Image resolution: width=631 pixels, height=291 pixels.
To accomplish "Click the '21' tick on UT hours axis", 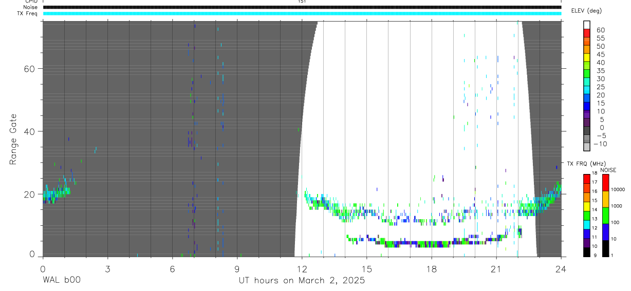I will [496, 268].
